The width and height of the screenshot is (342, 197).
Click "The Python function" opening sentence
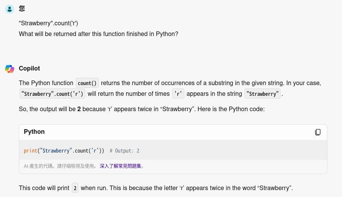pyautogui.click(x=46, y=83)
